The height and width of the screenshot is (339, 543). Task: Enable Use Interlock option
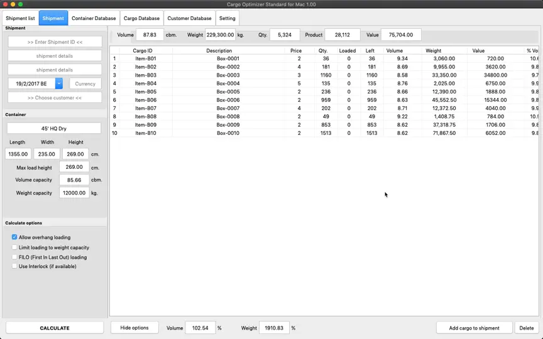click(14, 266)
